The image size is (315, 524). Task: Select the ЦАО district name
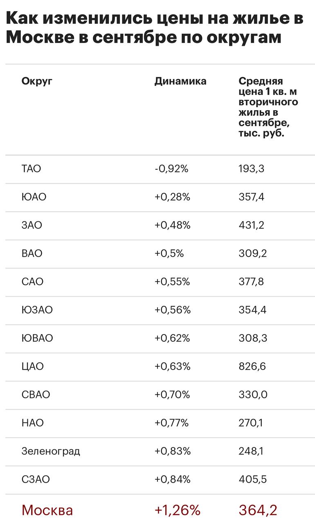[32, 366]
